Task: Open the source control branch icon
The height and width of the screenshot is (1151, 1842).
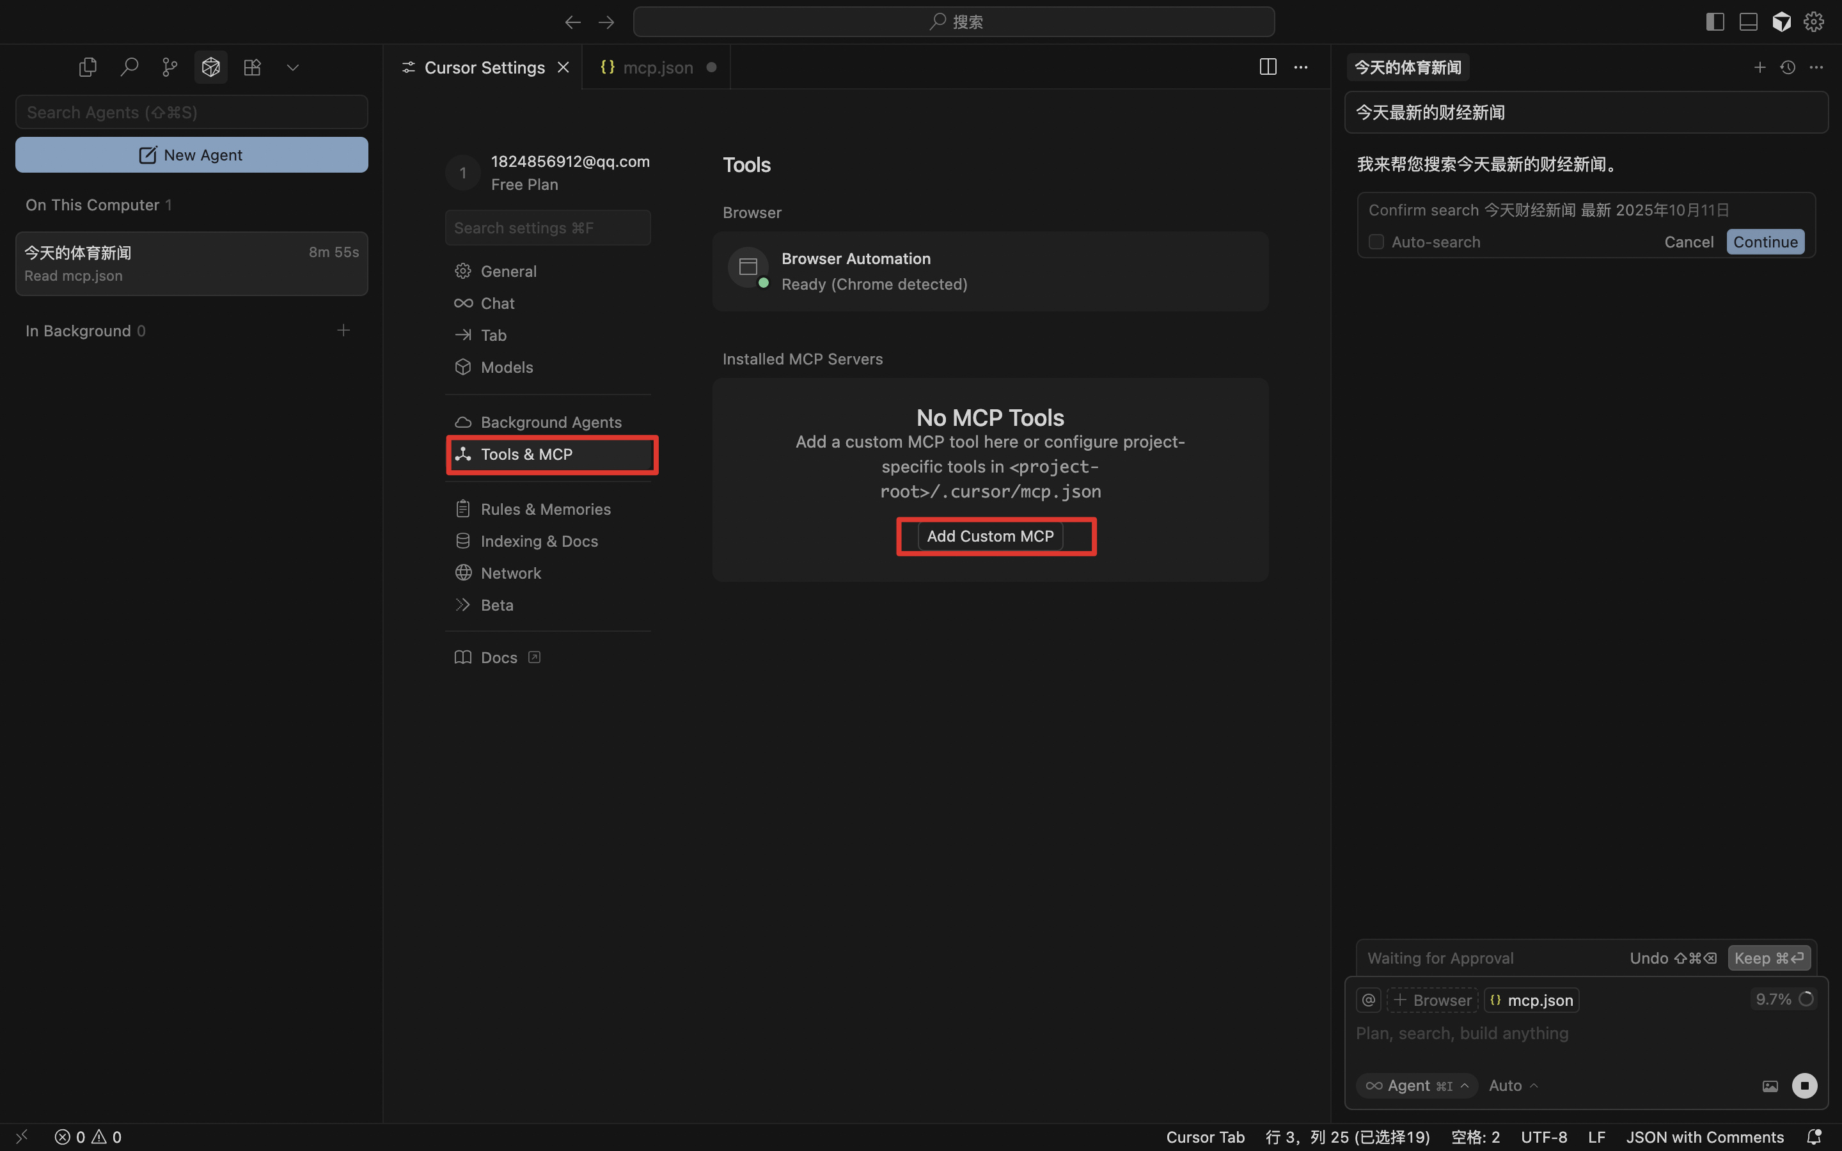Action: 169,67
